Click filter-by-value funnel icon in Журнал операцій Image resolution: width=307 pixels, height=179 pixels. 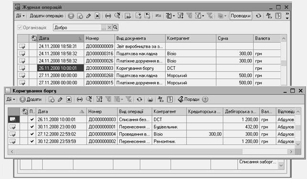(x=189, y=16)
